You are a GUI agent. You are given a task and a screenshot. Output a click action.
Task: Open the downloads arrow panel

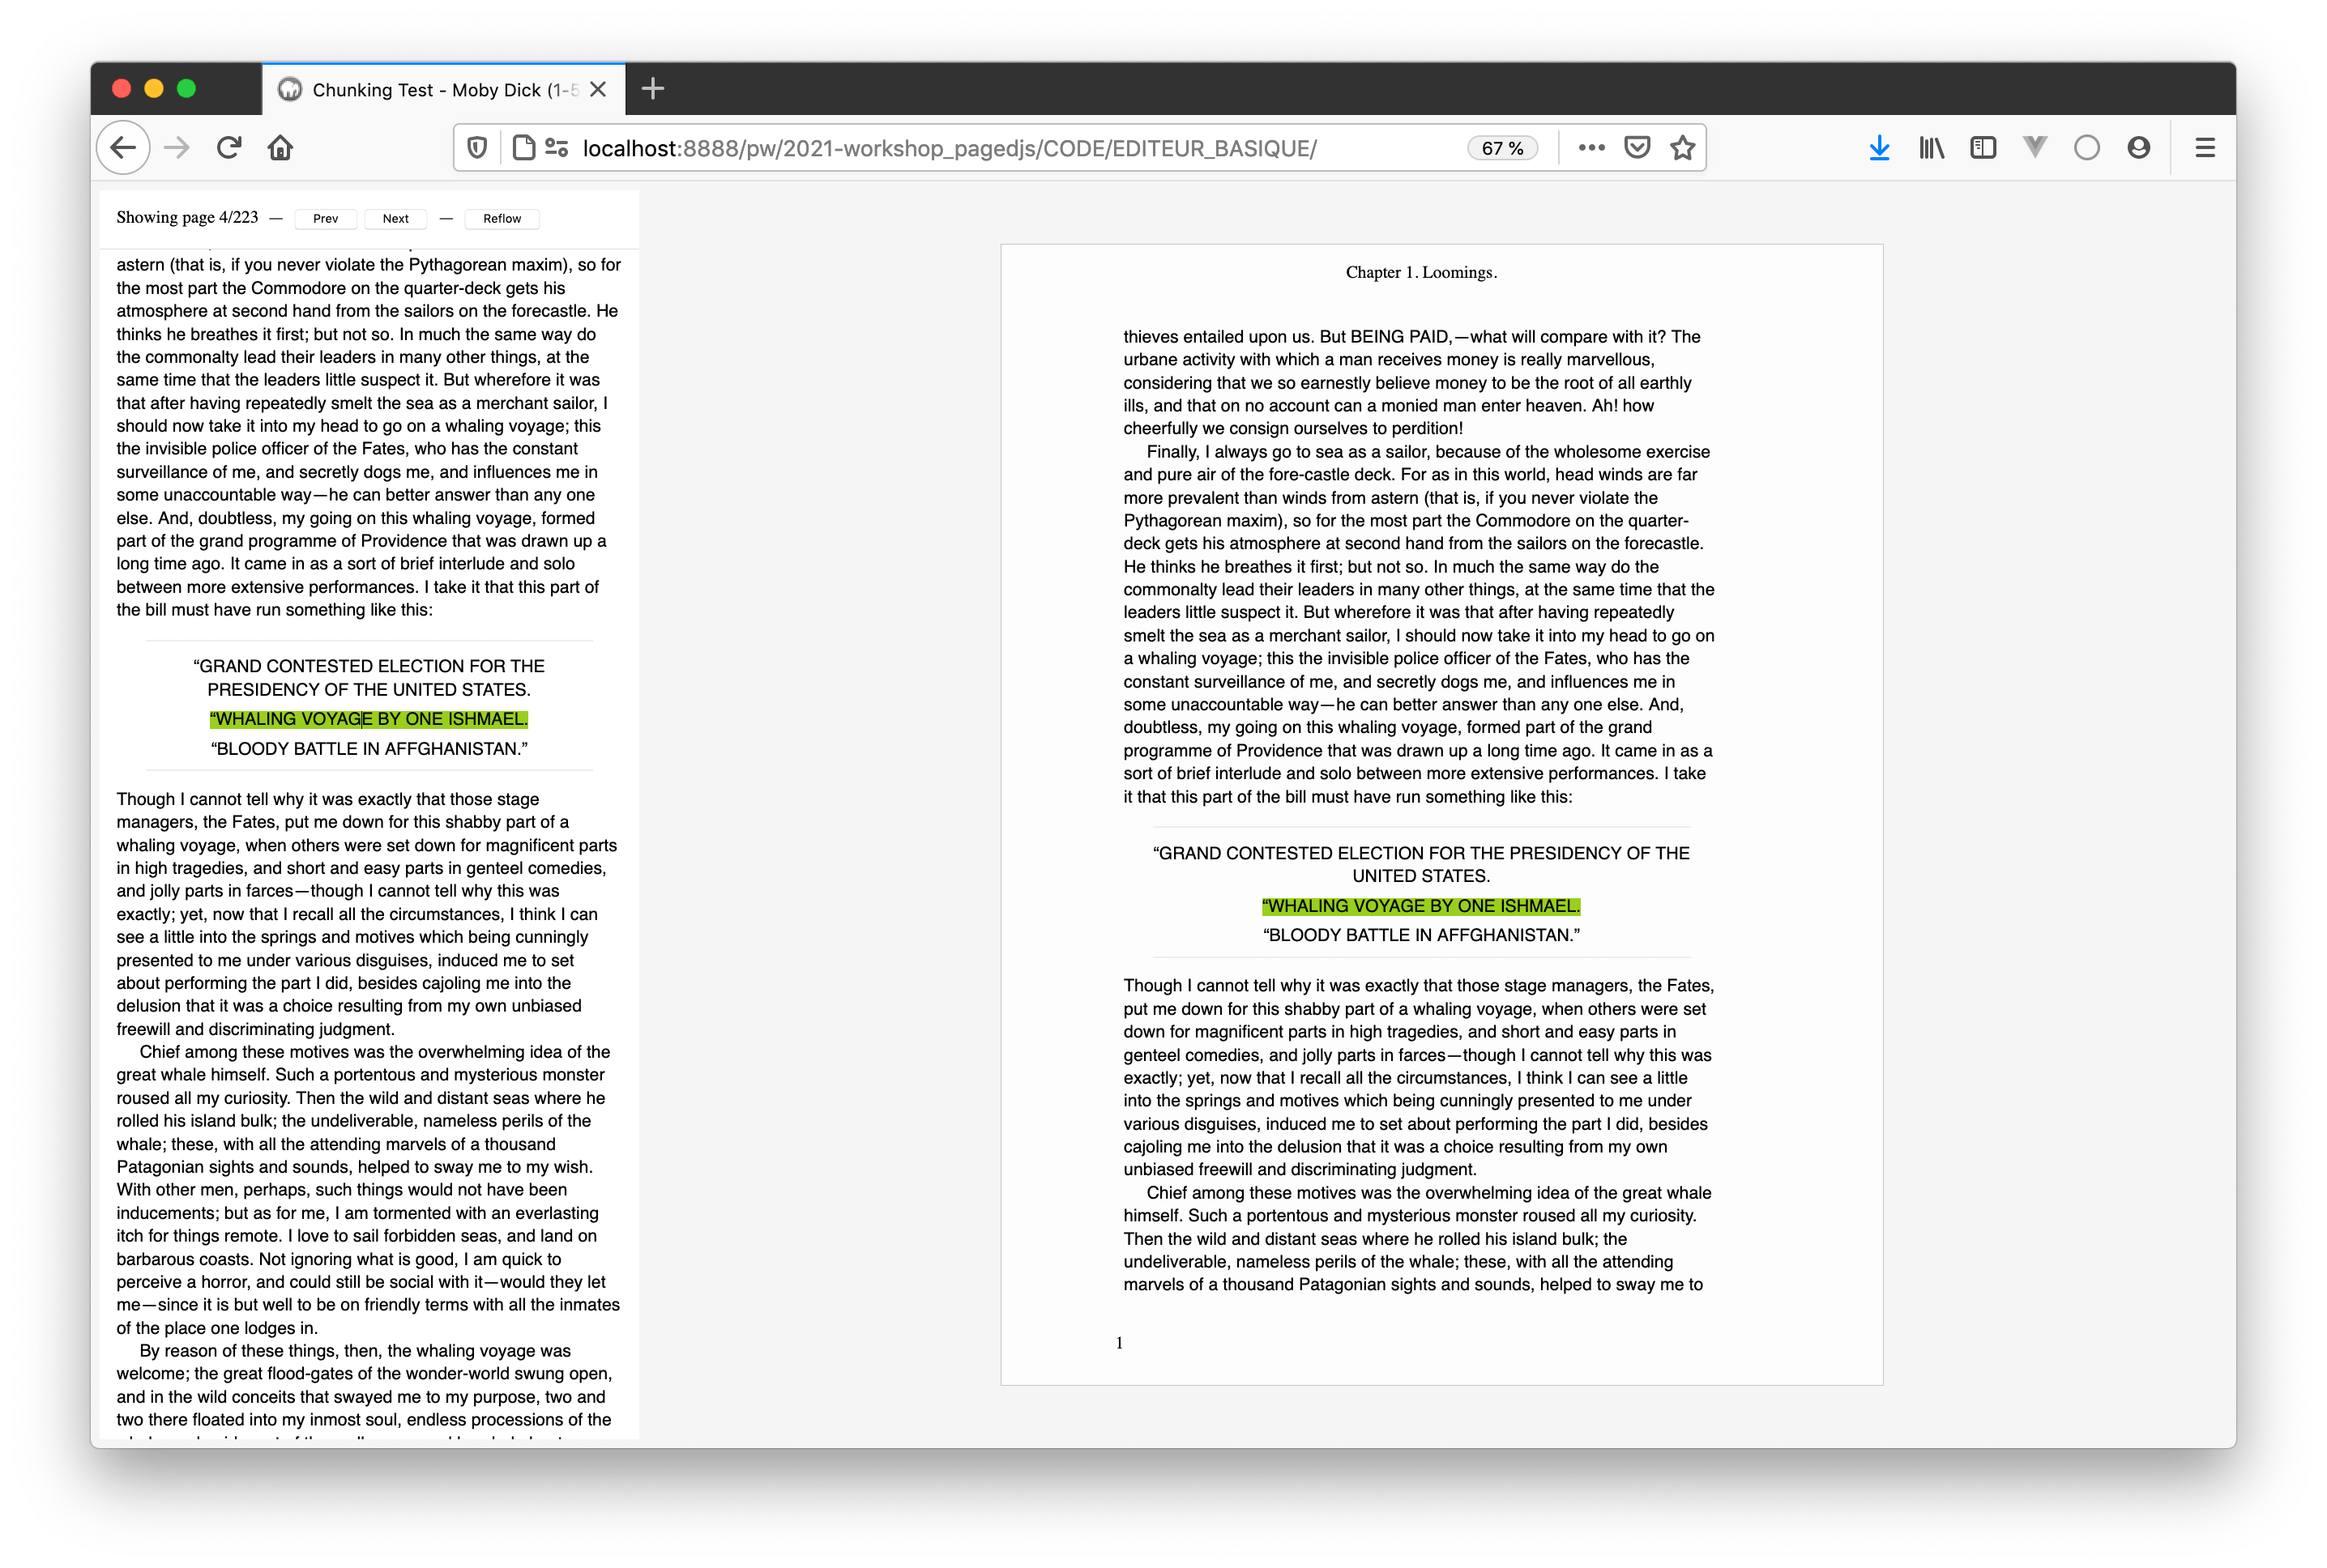[1879, 148]
